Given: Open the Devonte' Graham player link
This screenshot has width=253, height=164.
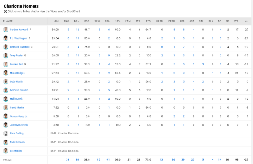Looking at the screenshot, I should pyautogui.click(x=19, y=90).
